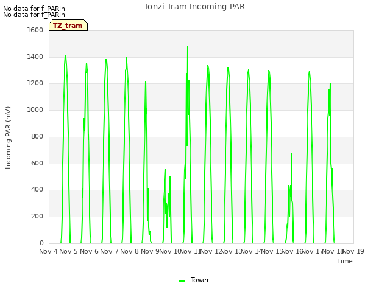
Task: Click the 600 y-axis tick label
Action: pos(37,164)
